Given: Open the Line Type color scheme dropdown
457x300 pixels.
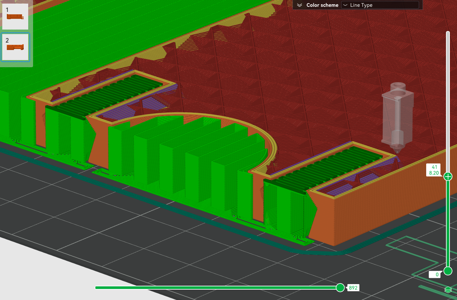Looking at the screenshot, I should [379, 5].
